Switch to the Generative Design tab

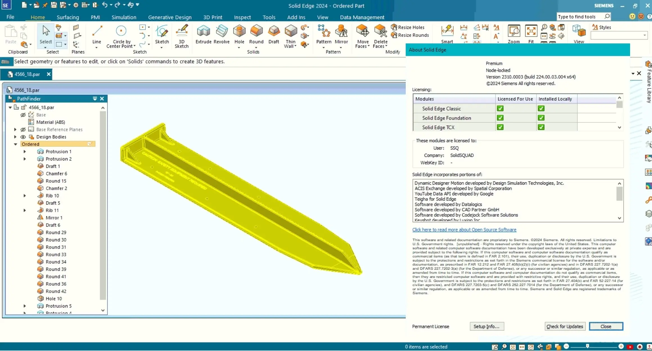click(x=170, y=17)
